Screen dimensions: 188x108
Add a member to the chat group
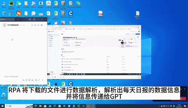(x=38, y=25)
